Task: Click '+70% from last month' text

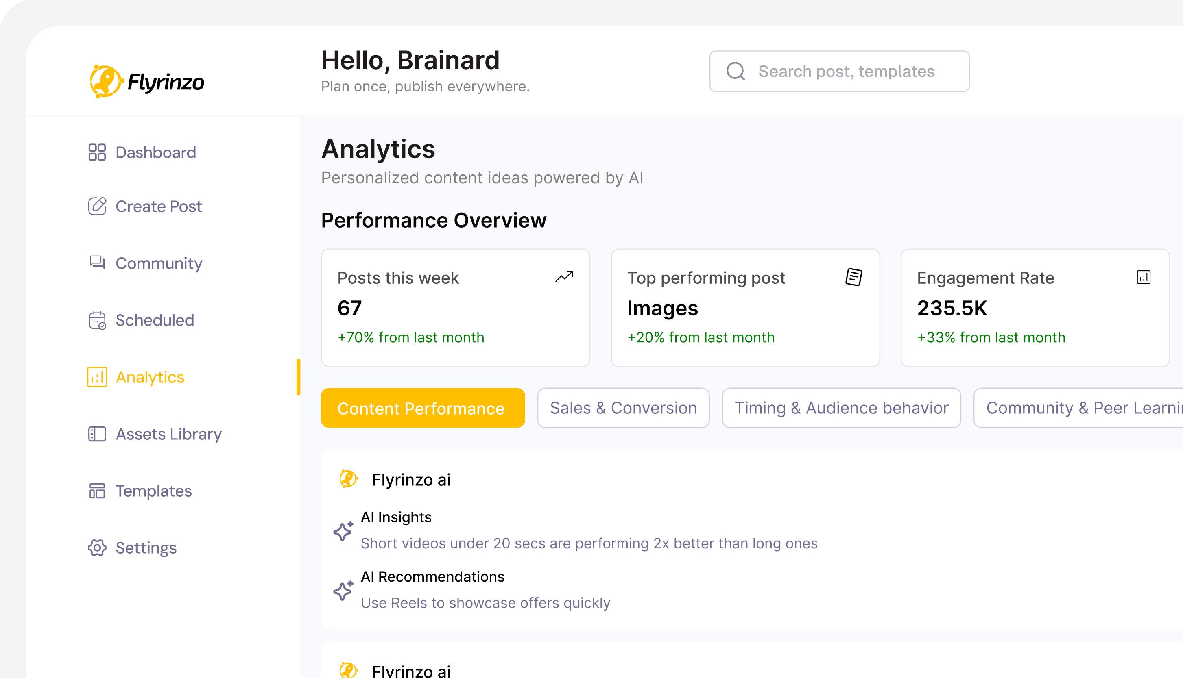Action: coord(410,337)
